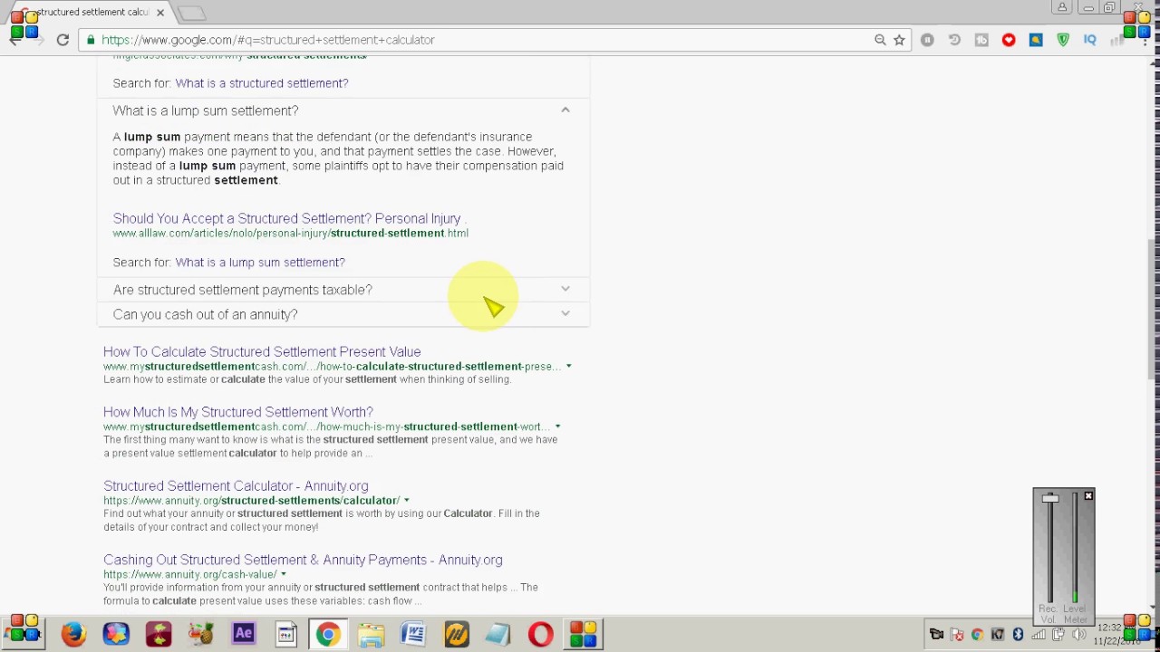Open the dark red swirl app in taskbar
Image resolution: width=1160 pixels, height=652 pixels.
(159, 634)
